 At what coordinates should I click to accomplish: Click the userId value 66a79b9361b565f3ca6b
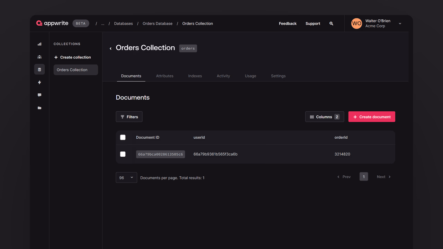point(215,154)
